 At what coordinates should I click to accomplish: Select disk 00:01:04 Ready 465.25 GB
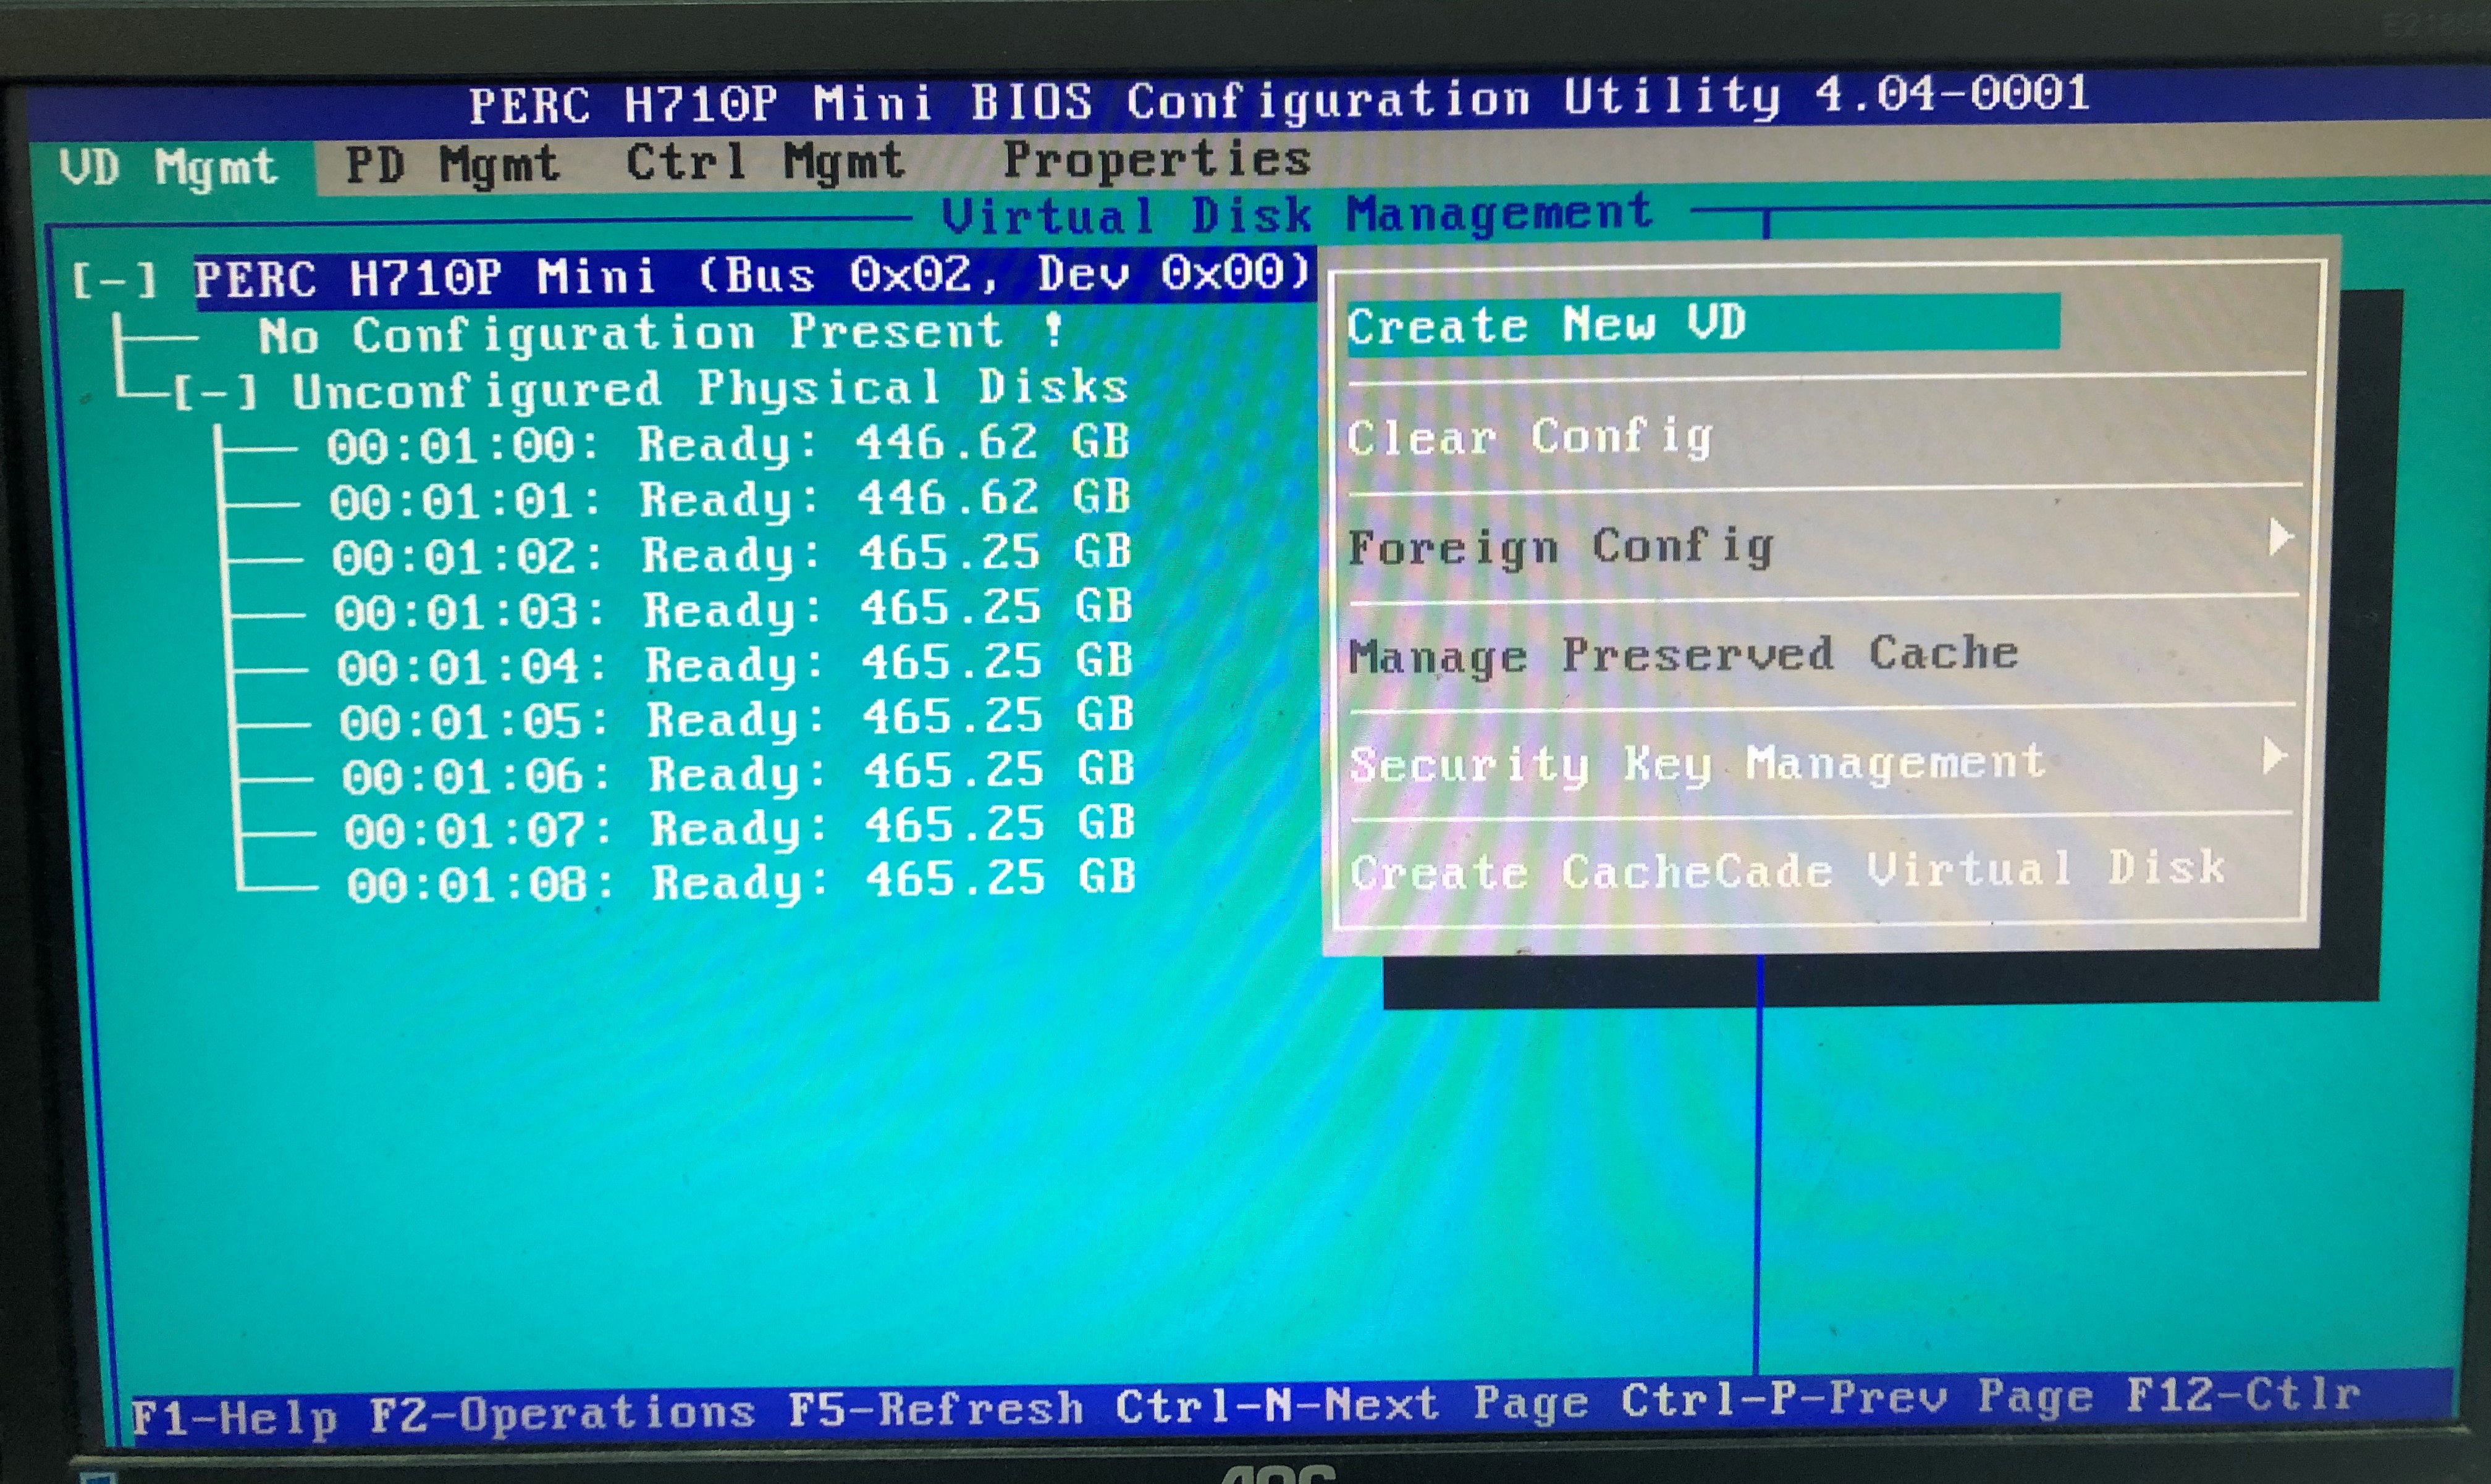(x=735, y=663)
